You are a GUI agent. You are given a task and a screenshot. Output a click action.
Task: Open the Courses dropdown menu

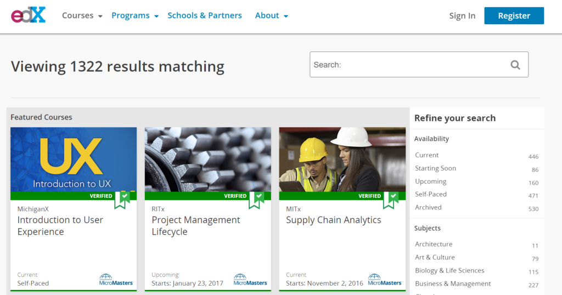(x=82, y=16)
